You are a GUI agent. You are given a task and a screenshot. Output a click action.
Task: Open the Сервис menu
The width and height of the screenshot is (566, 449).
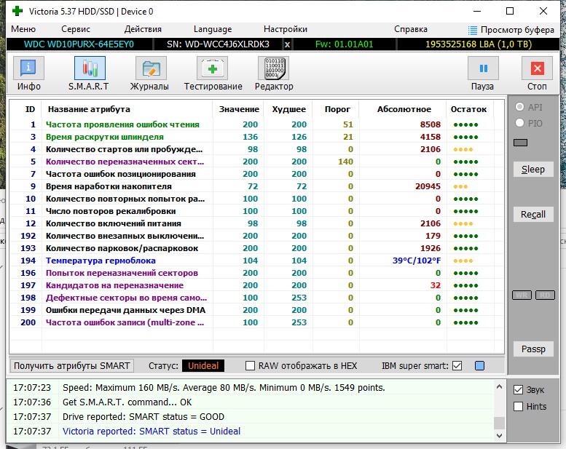click(76, 29)
